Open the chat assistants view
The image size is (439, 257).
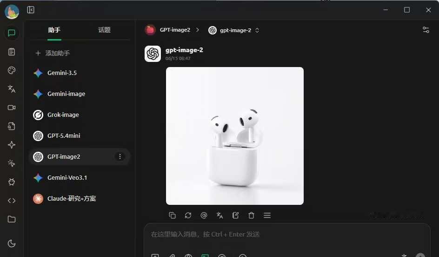12,33
